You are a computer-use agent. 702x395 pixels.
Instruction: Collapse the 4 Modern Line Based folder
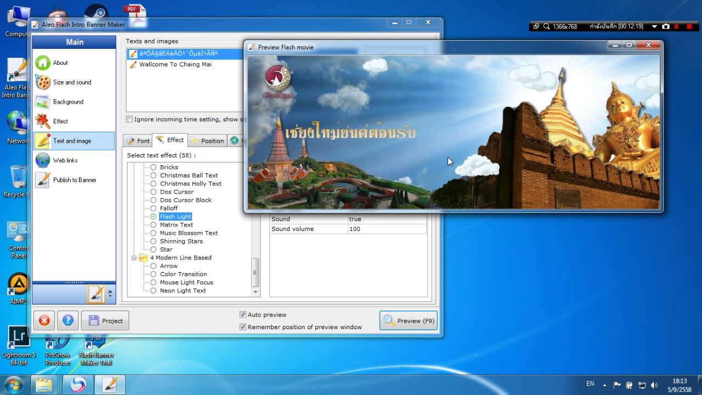pos(134,258)
